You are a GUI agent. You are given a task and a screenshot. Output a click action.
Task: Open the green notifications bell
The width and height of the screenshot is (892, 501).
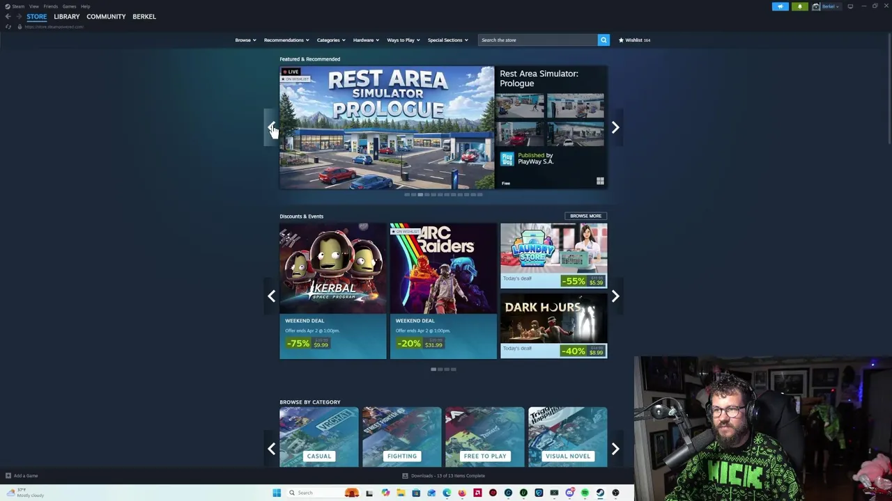800,7
